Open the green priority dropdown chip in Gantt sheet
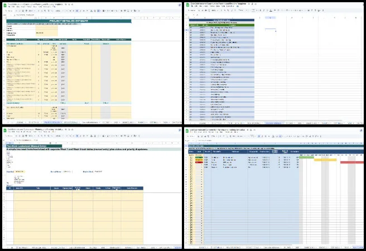Image resolution: width=366 pixels, height=251 pixels. point(199,157)
